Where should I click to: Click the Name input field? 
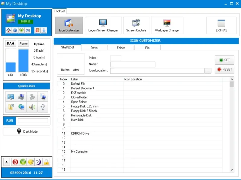click(133, 64)
